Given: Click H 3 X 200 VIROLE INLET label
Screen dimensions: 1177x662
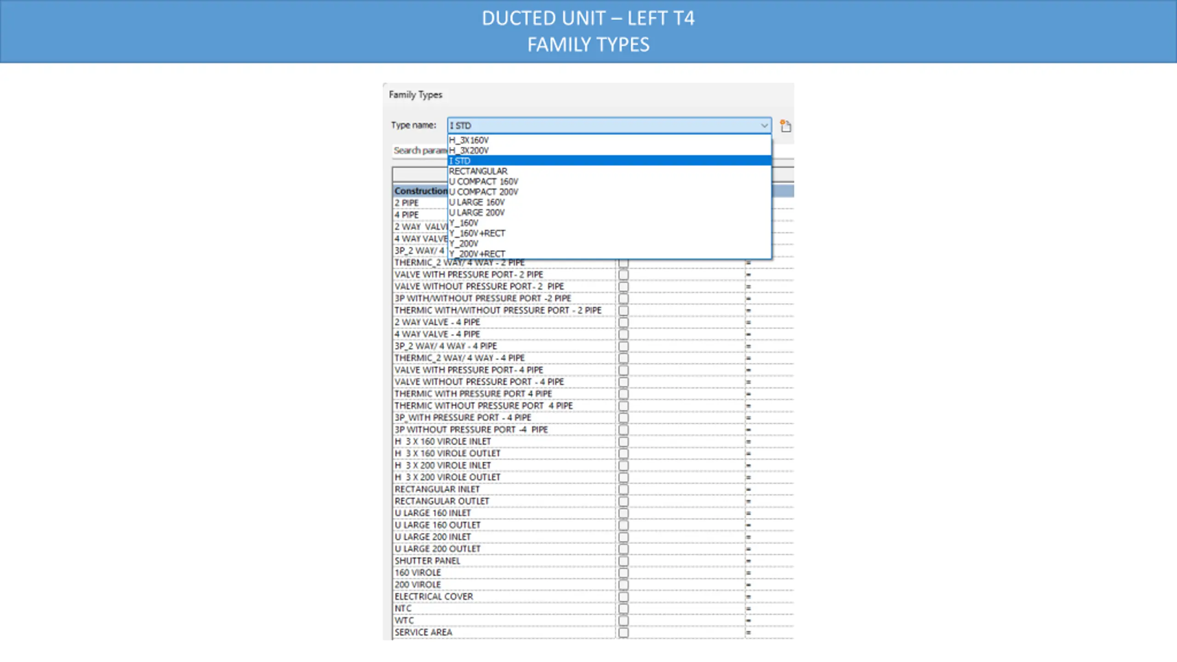Looking at the screenshot, I should click(443, 466).
